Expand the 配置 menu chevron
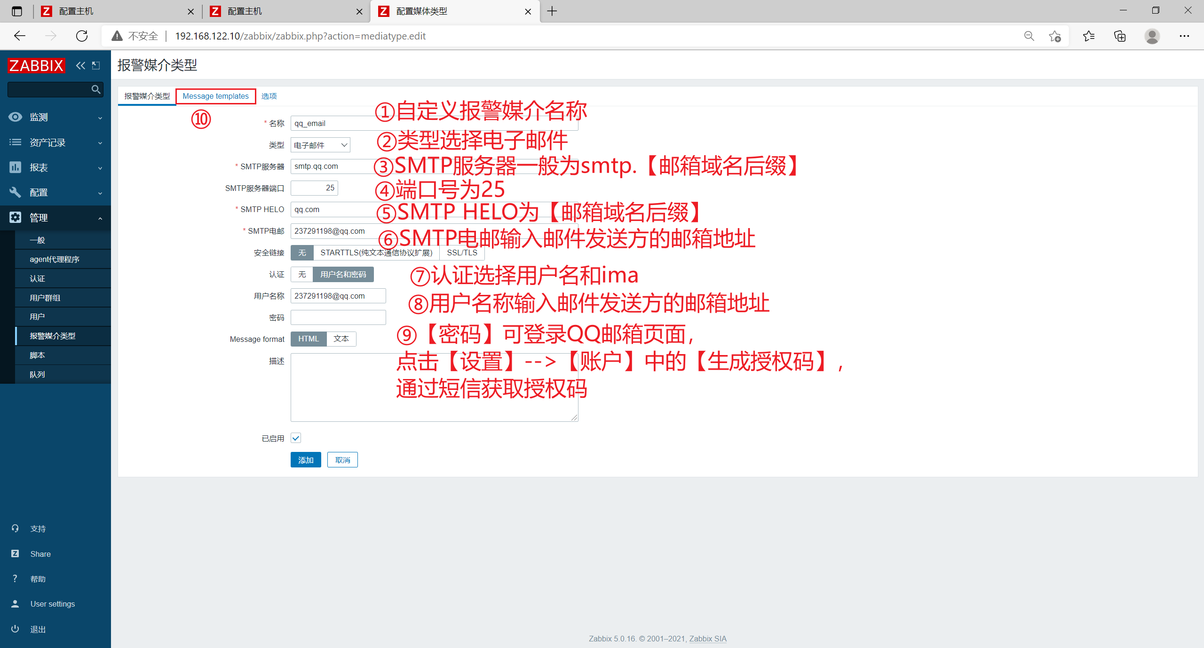 (100, 193)
